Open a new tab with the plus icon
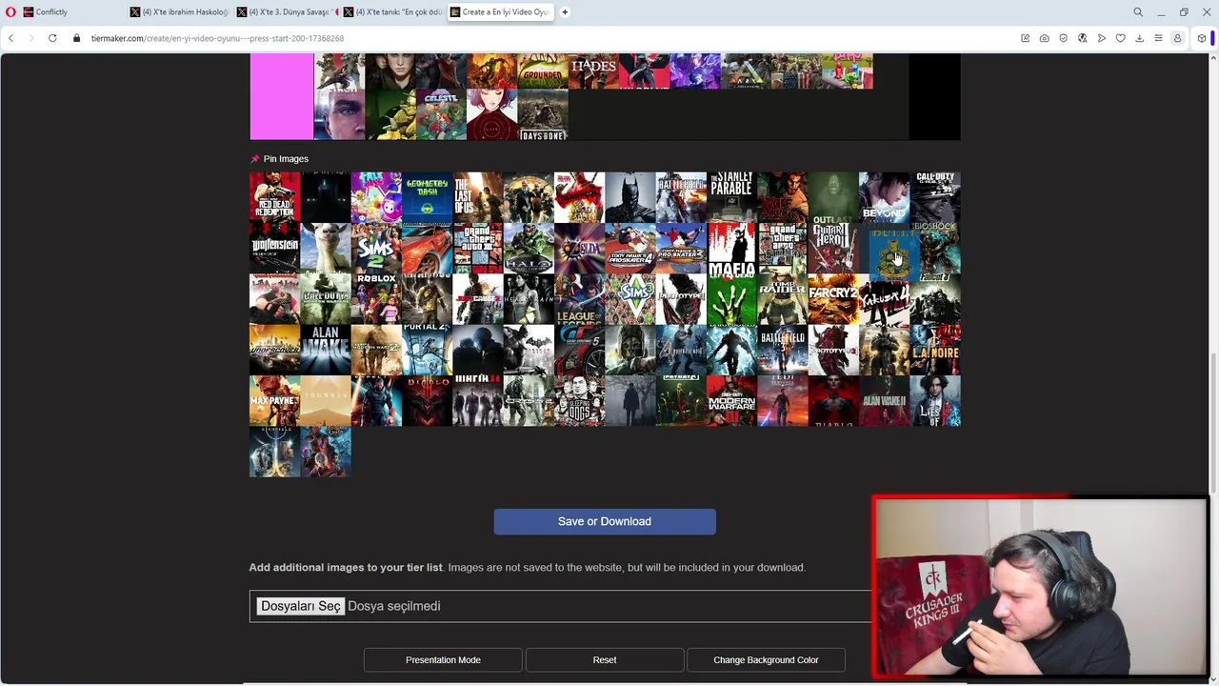The image size is (1219, 686). (565, 12)
